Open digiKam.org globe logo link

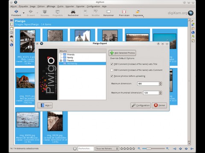coord(190,13)
